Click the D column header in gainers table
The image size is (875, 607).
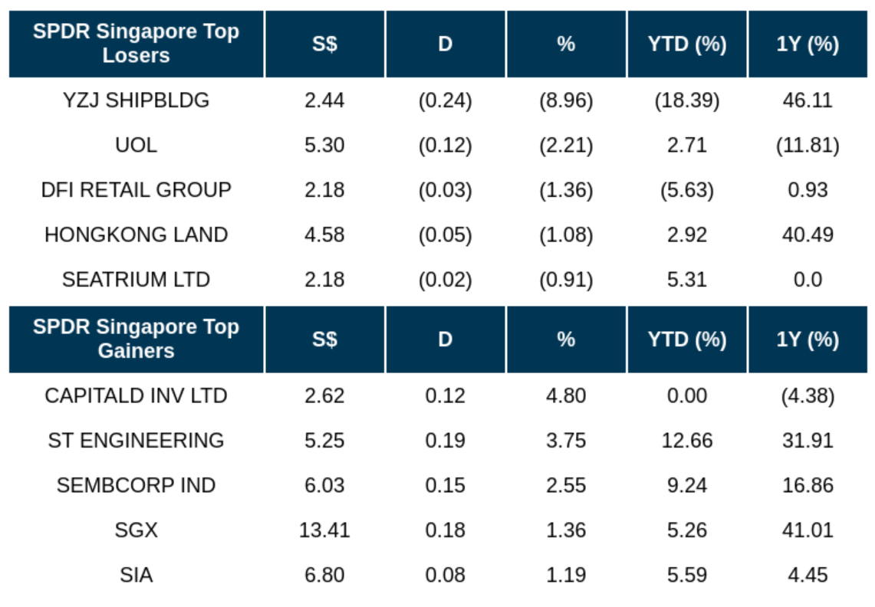(x=445, y=339)
